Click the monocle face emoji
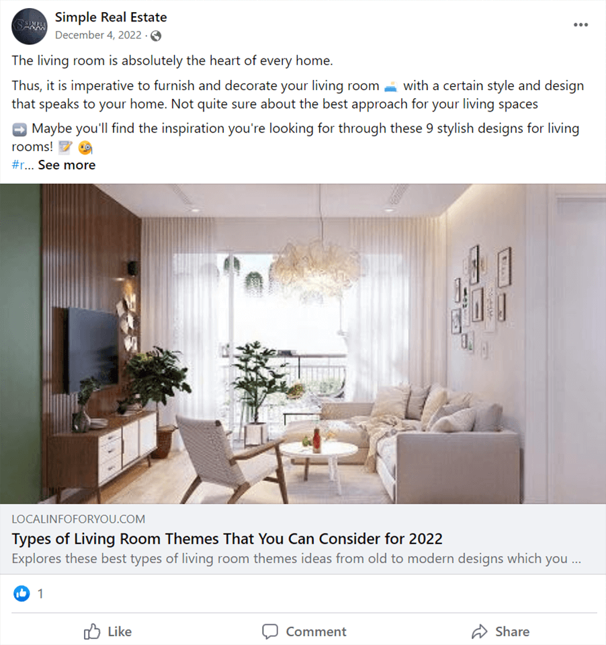 click(x=85, y=147)
